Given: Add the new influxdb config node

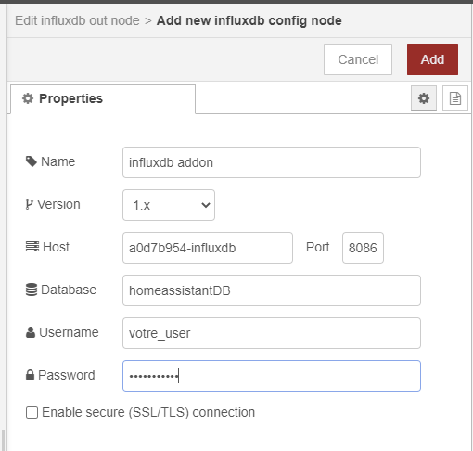Looking at the screenshot, I should [x=432, y=59].
